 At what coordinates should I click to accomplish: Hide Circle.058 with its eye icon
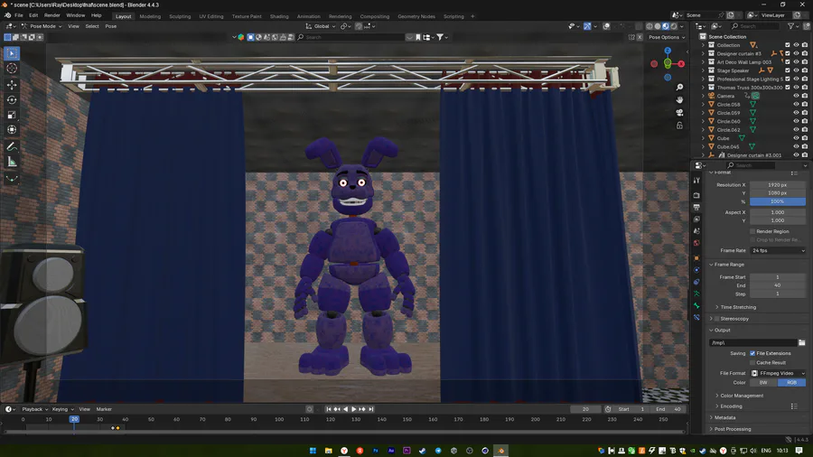click(x=796, y=104)
